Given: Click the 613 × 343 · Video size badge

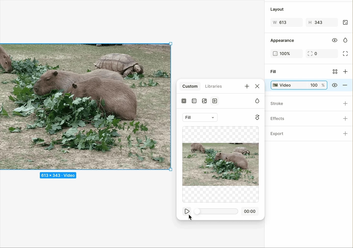Looking at the screenshot, I should tap(58, 175).
